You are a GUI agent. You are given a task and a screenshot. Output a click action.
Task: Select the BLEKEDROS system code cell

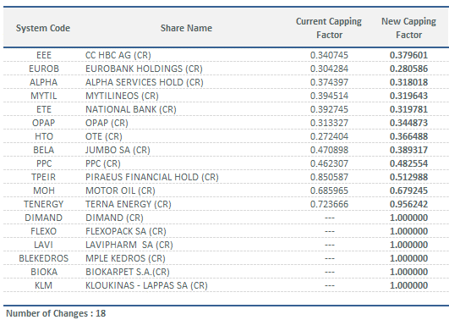click(43, 258)
